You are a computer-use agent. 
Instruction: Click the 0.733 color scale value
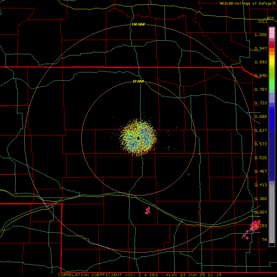[x=261, y=103]
